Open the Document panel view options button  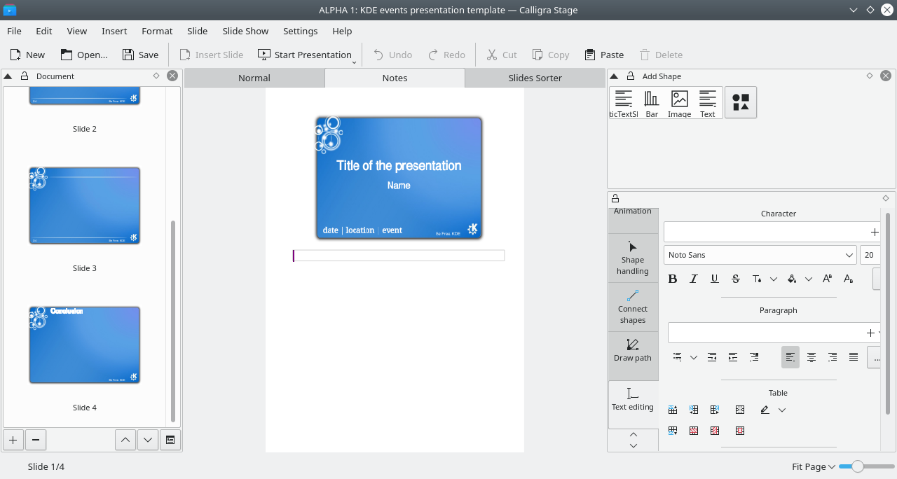point(170,440)
